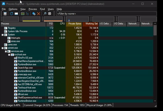Open the yellow commit history mini graph

point(31,19)
